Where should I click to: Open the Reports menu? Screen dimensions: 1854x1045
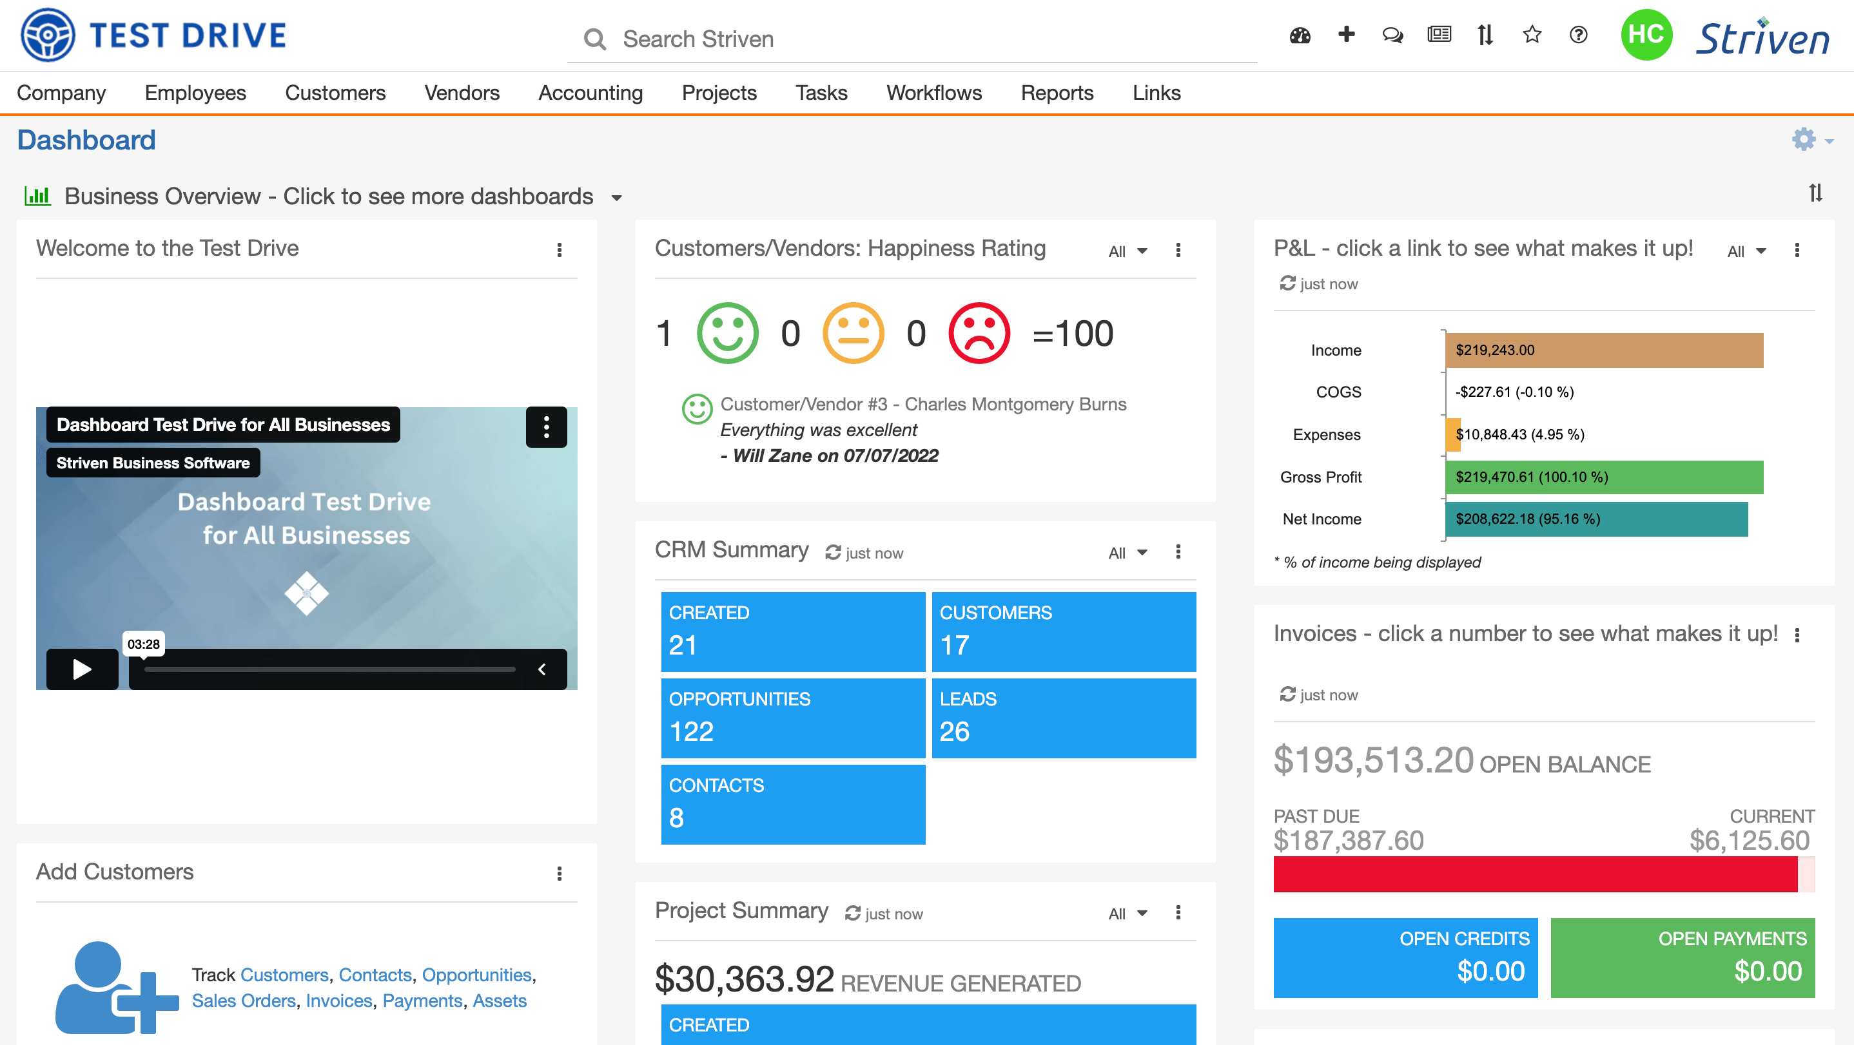(1057, 93)
